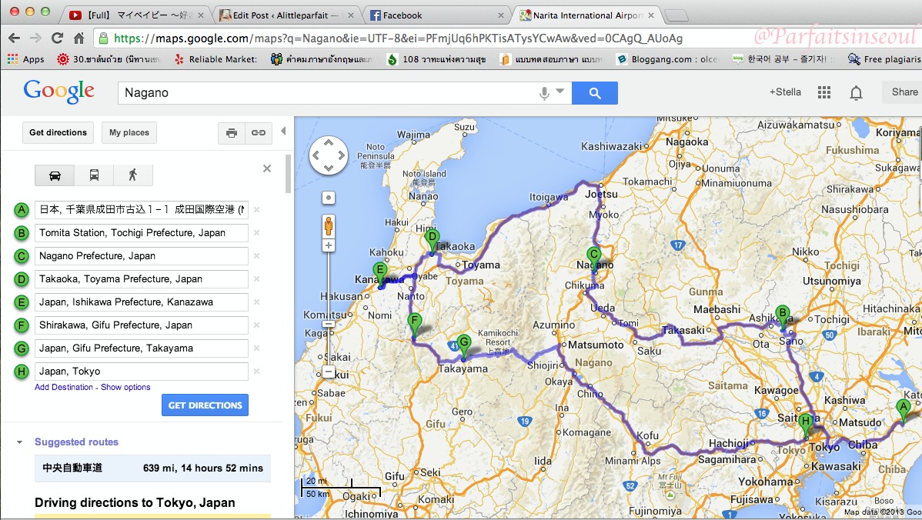Image resolution: width=922 pixels, height=520 pixels.
Task: Select the public transit travel mode
Action: [x=94, y=175]
